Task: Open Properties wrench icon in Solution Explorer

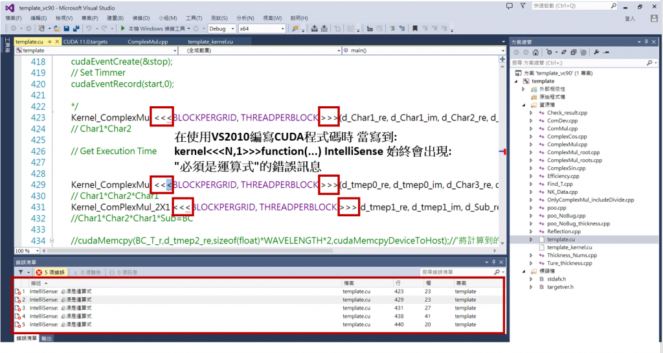Action: pos(596,52)
